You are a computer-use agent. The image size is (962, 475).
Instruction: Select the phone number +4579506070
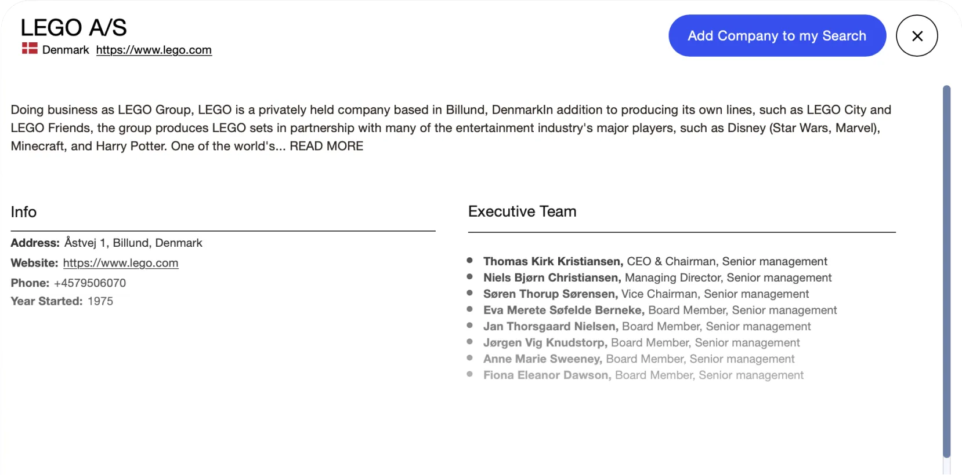coord(90,283)
